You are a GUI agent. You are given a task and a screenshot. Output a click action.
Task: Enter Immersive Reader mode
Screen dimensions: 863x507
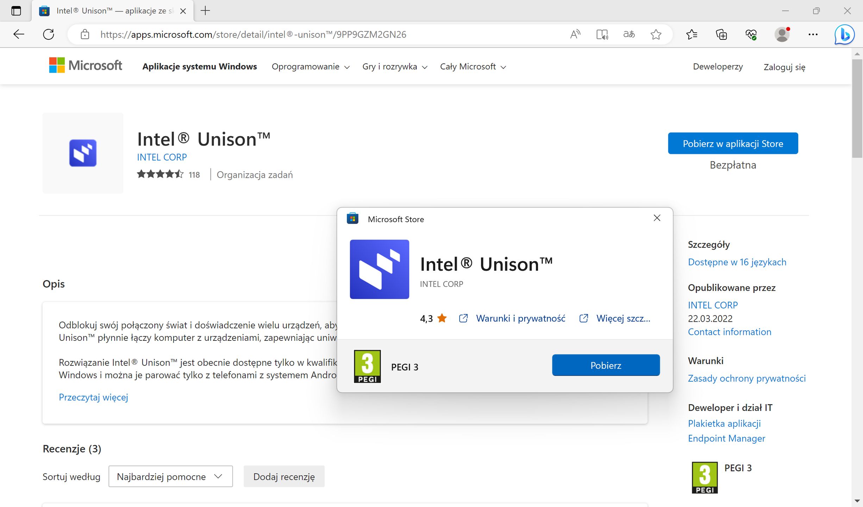[x=602, y=35]
